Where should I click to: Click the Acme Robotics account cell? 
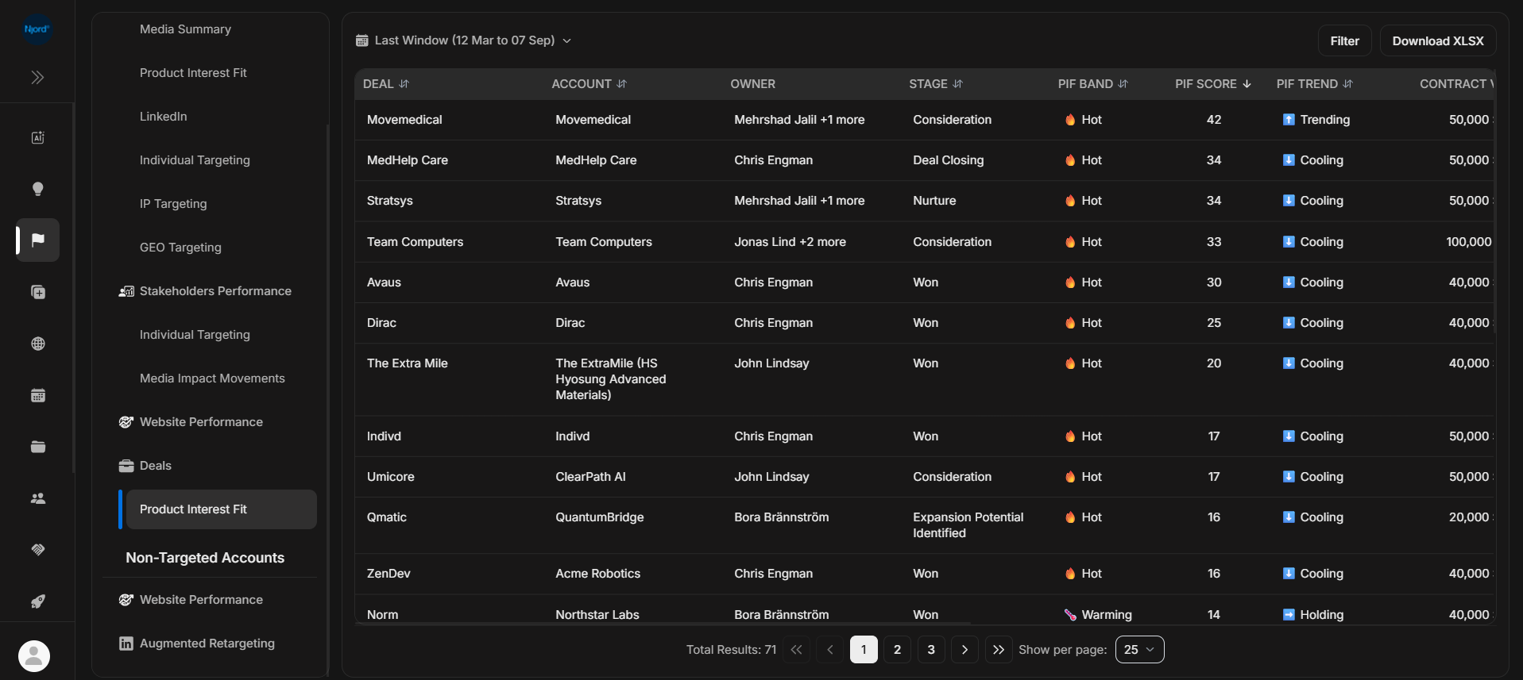pos(597,574)
